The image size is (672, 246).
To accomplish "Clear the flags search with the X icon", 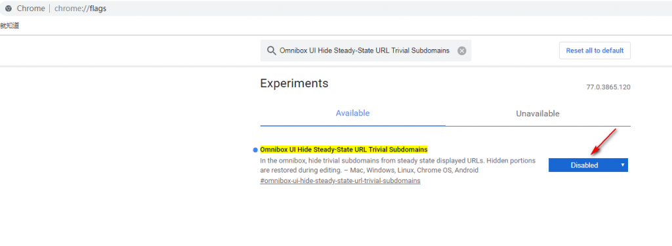I will [461, 51].
